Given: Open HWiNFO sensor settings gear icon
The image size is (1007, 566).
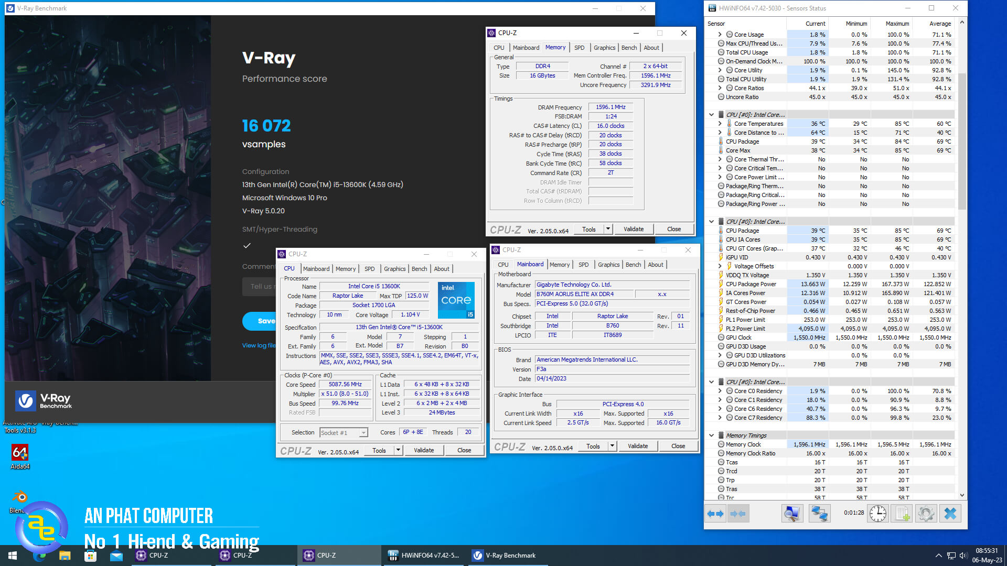Looking at the screenshot, I should (x=926, y=514).
